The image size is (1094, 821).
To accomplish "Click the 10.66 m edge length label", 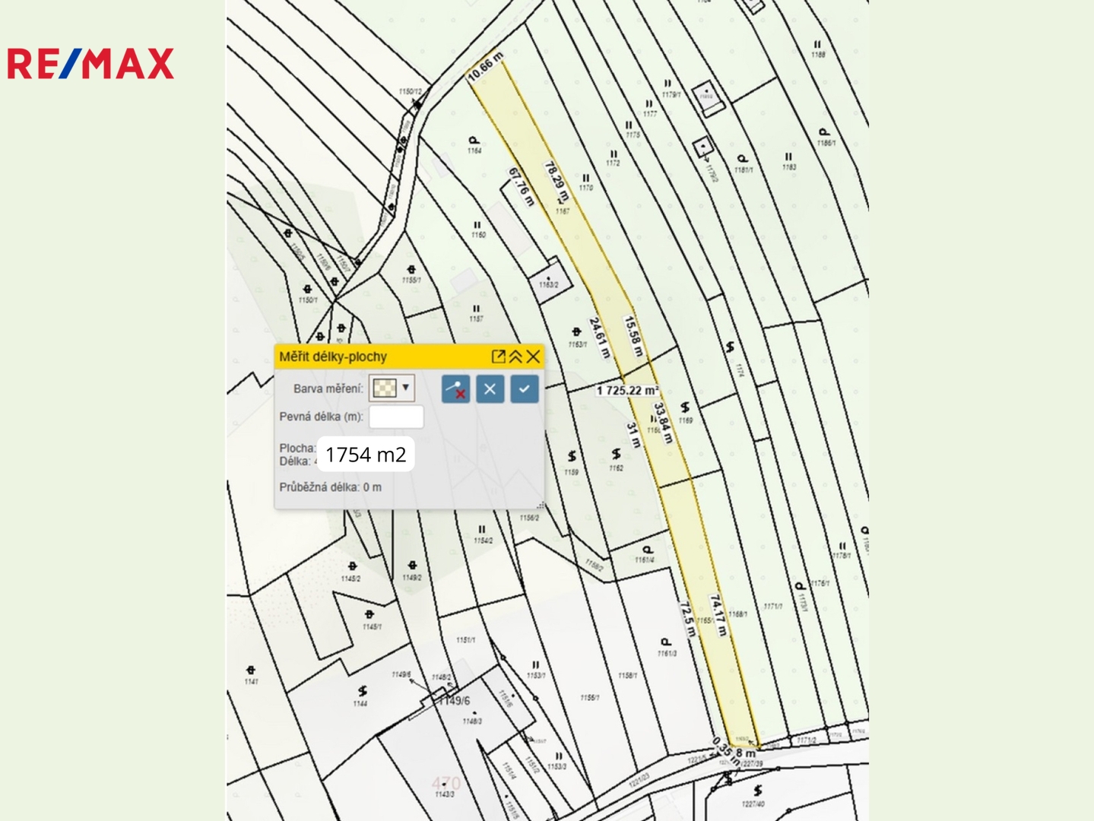I will pyautogui.click(x=485, y=67).
